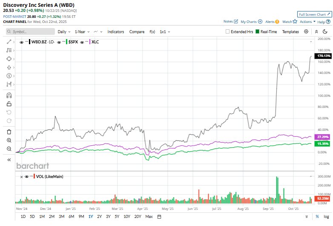Select the 3M time range
The height and width of the screenshot is (226, 333).
[x=62, y=217]
